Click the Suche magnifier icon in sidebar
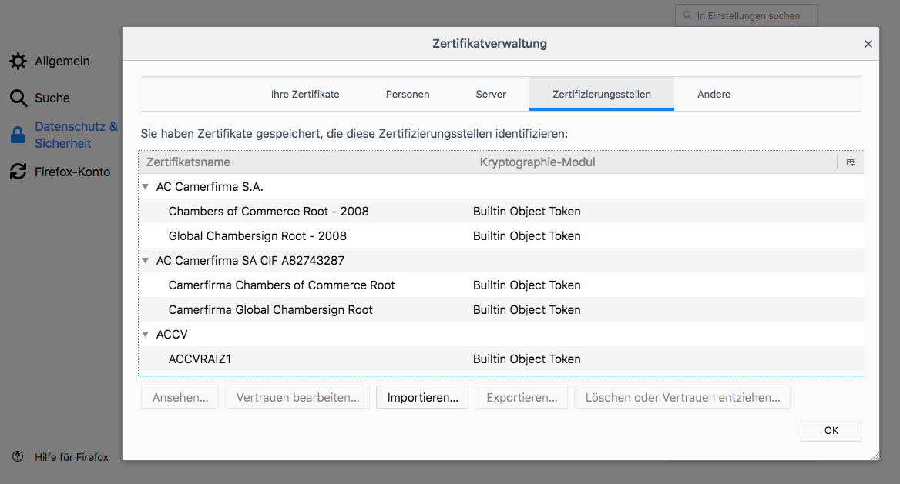Screen dimensions: 900x484 18,98
